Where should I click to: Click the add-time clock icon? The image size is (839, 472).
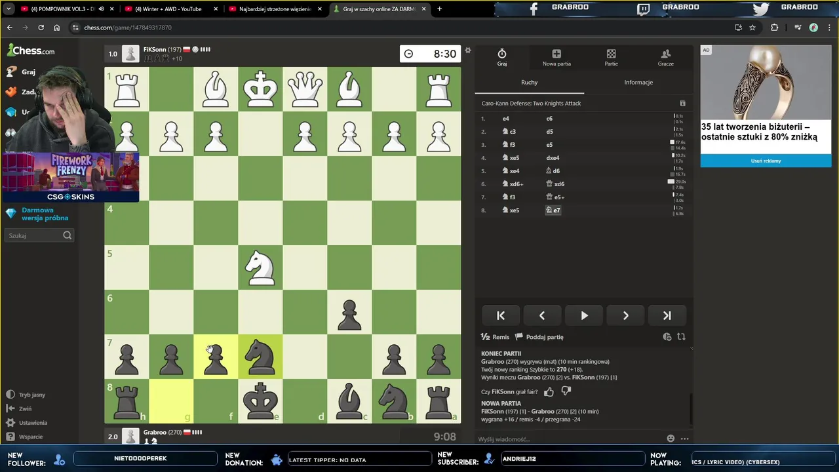coord(667,337)
